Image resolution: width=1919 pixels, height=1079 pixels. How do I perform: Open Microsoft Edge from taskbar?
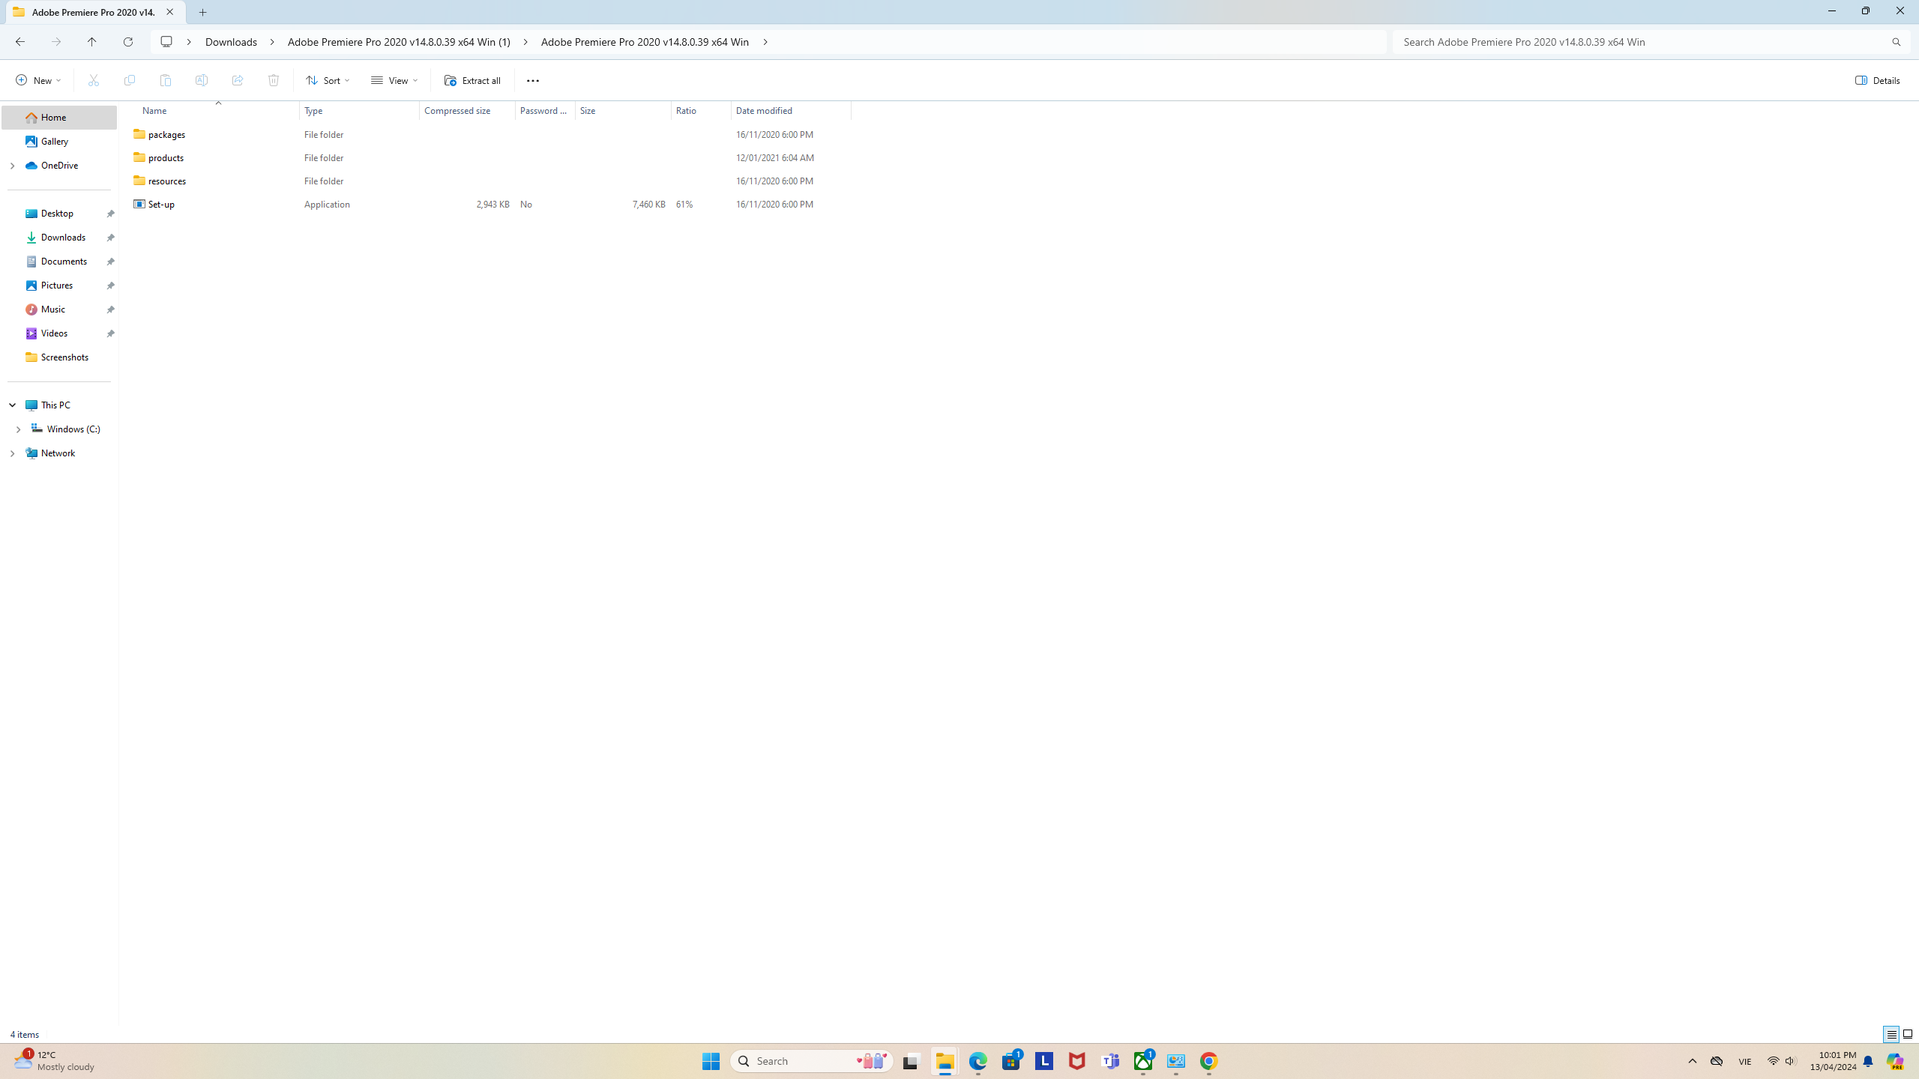pyautogui.click(x=977, y=1061)
